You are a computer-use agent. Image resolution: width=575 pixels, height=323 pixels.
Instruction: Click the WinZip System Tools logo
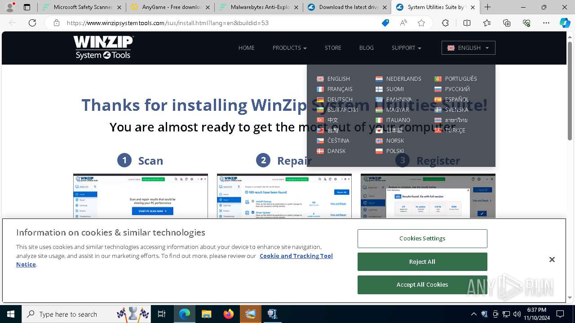click(x=104, y=48)
